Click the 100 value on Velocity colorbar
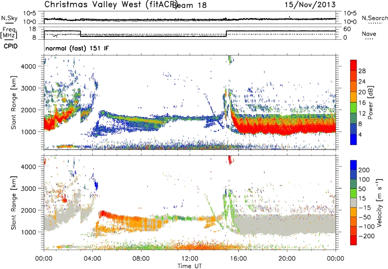388x269 pixels. coord(364,180)
